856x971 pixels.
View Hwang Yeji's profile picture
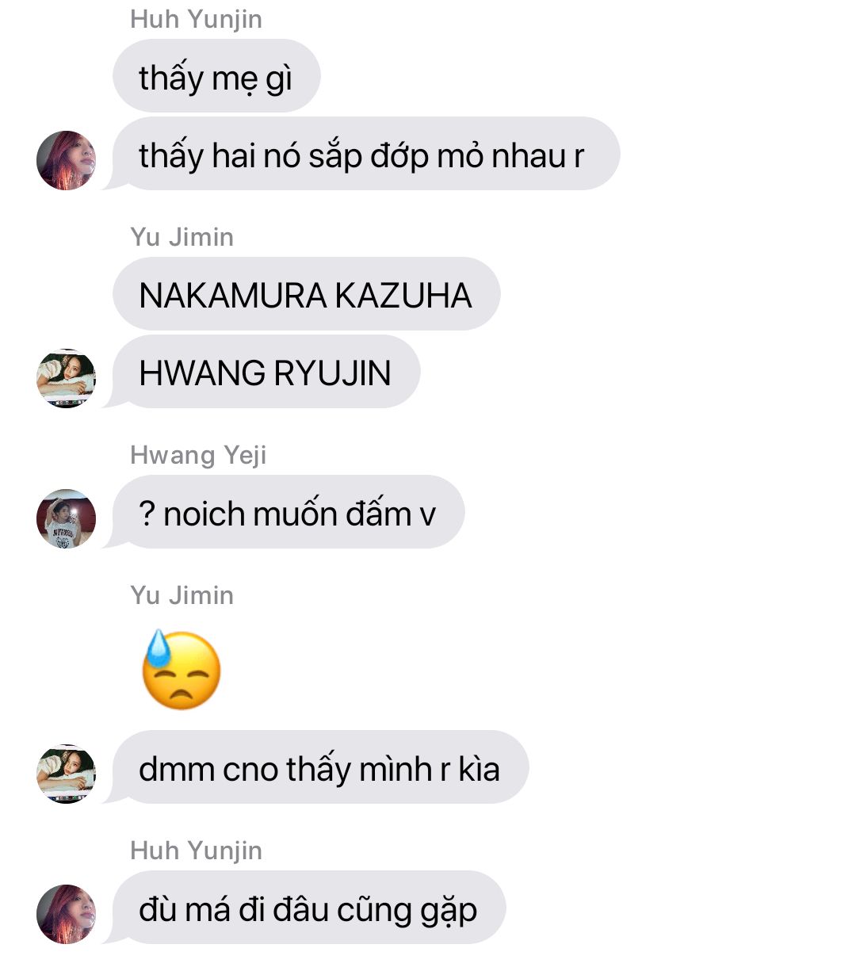(66, 518)
